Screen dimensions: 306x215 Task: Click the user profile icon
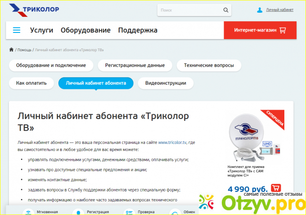pyautogui.click(x=259, y=10)
